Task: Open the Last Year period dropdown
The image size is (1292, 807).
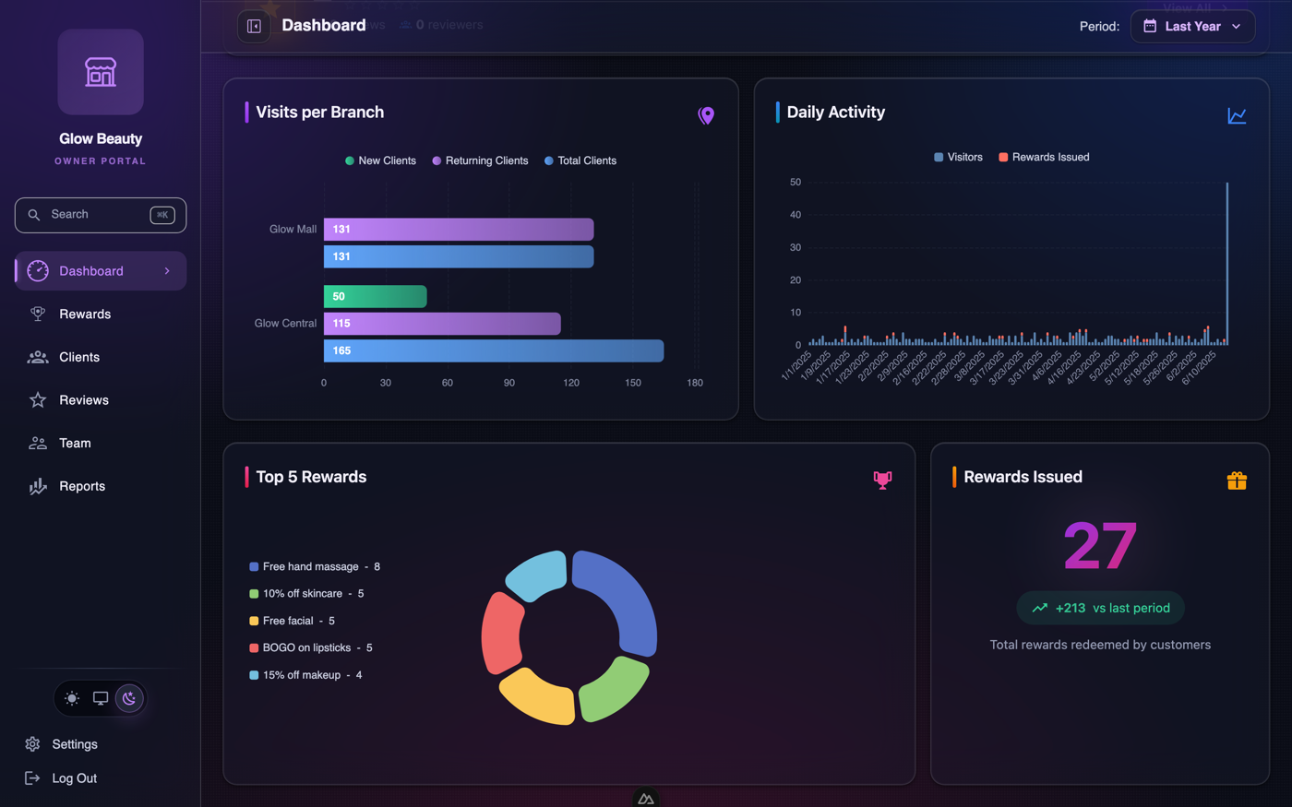Action: [x=1192, y=26]
